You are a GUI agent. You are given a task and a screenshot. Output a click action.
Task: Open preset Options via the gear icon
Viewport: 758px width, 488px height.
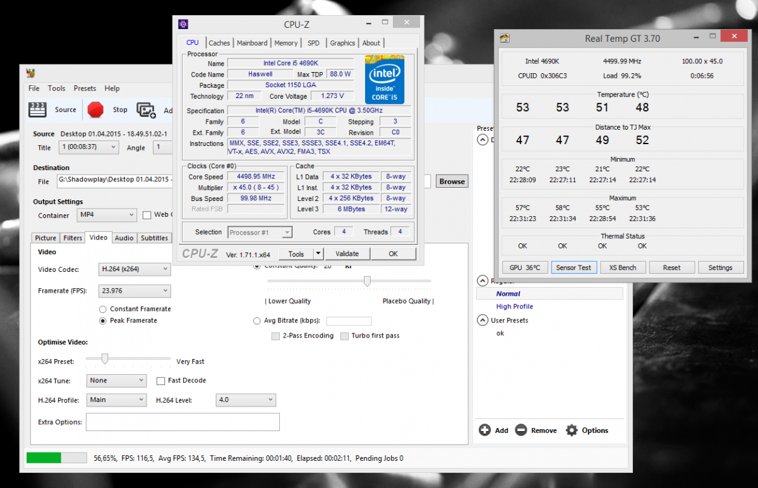coord(572,430)
